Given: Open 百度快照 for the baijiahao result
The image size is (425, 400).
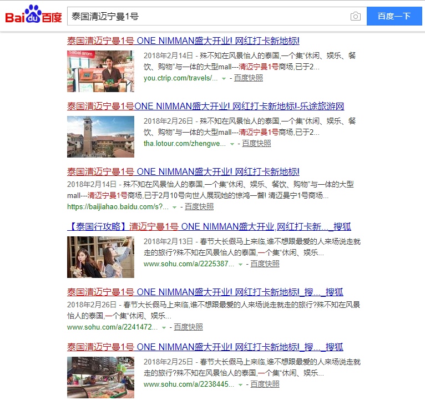Looking at the screenshot, I should (199, 207).
